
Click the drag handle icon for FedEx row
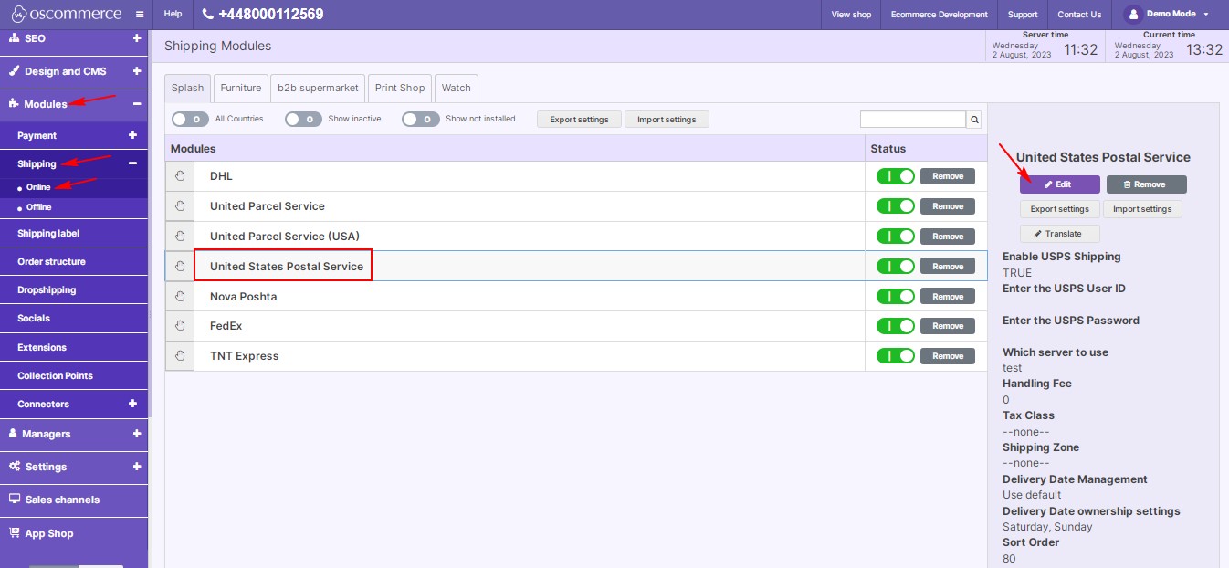(180, 326)
